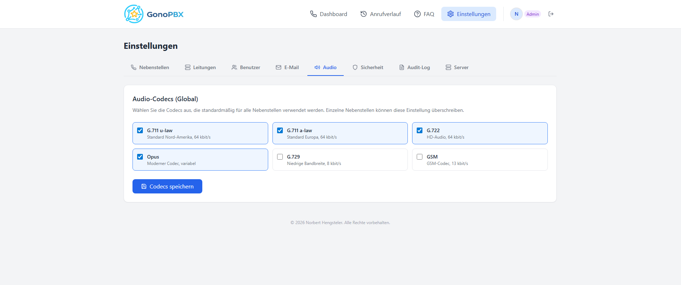Go to the Server tab
Viewport: 681px width, 285px height.
(457, 67)
